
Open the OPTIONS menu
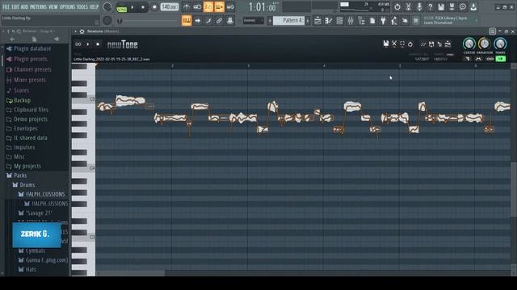click(67, 6)
